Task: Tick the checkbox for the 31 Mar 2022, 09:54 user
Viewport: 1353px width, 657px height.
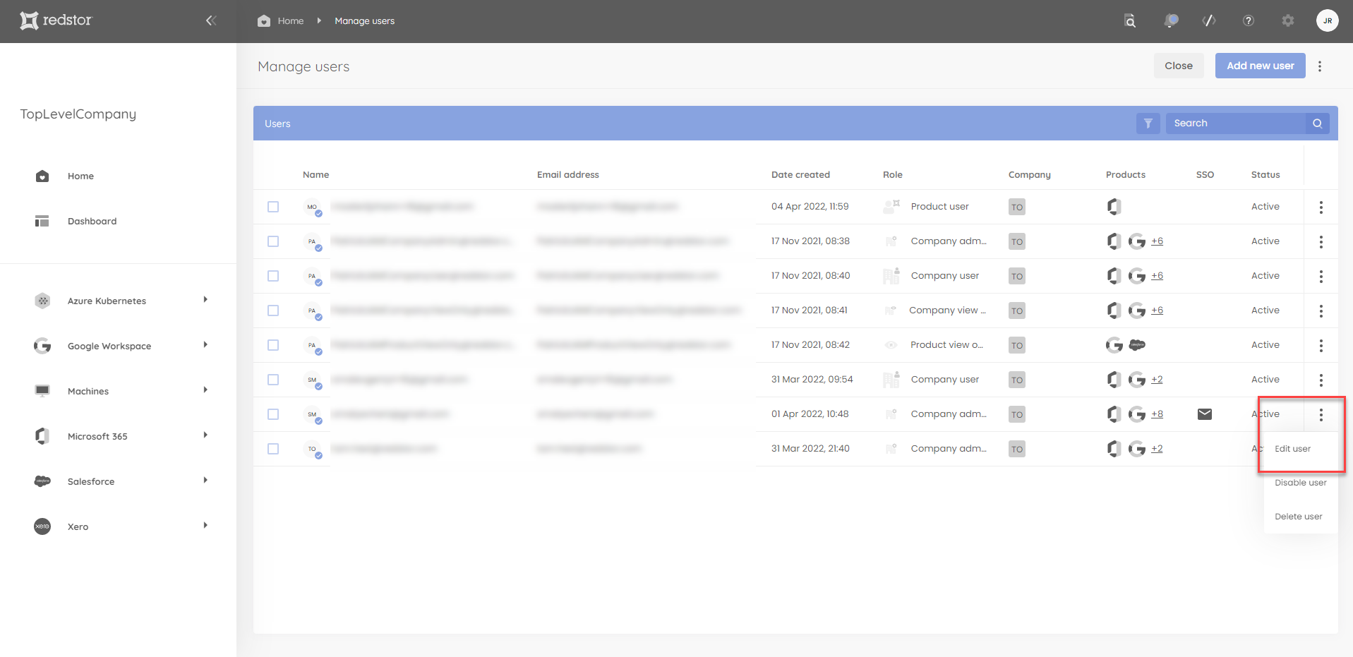Action: (x=273, y=380)
